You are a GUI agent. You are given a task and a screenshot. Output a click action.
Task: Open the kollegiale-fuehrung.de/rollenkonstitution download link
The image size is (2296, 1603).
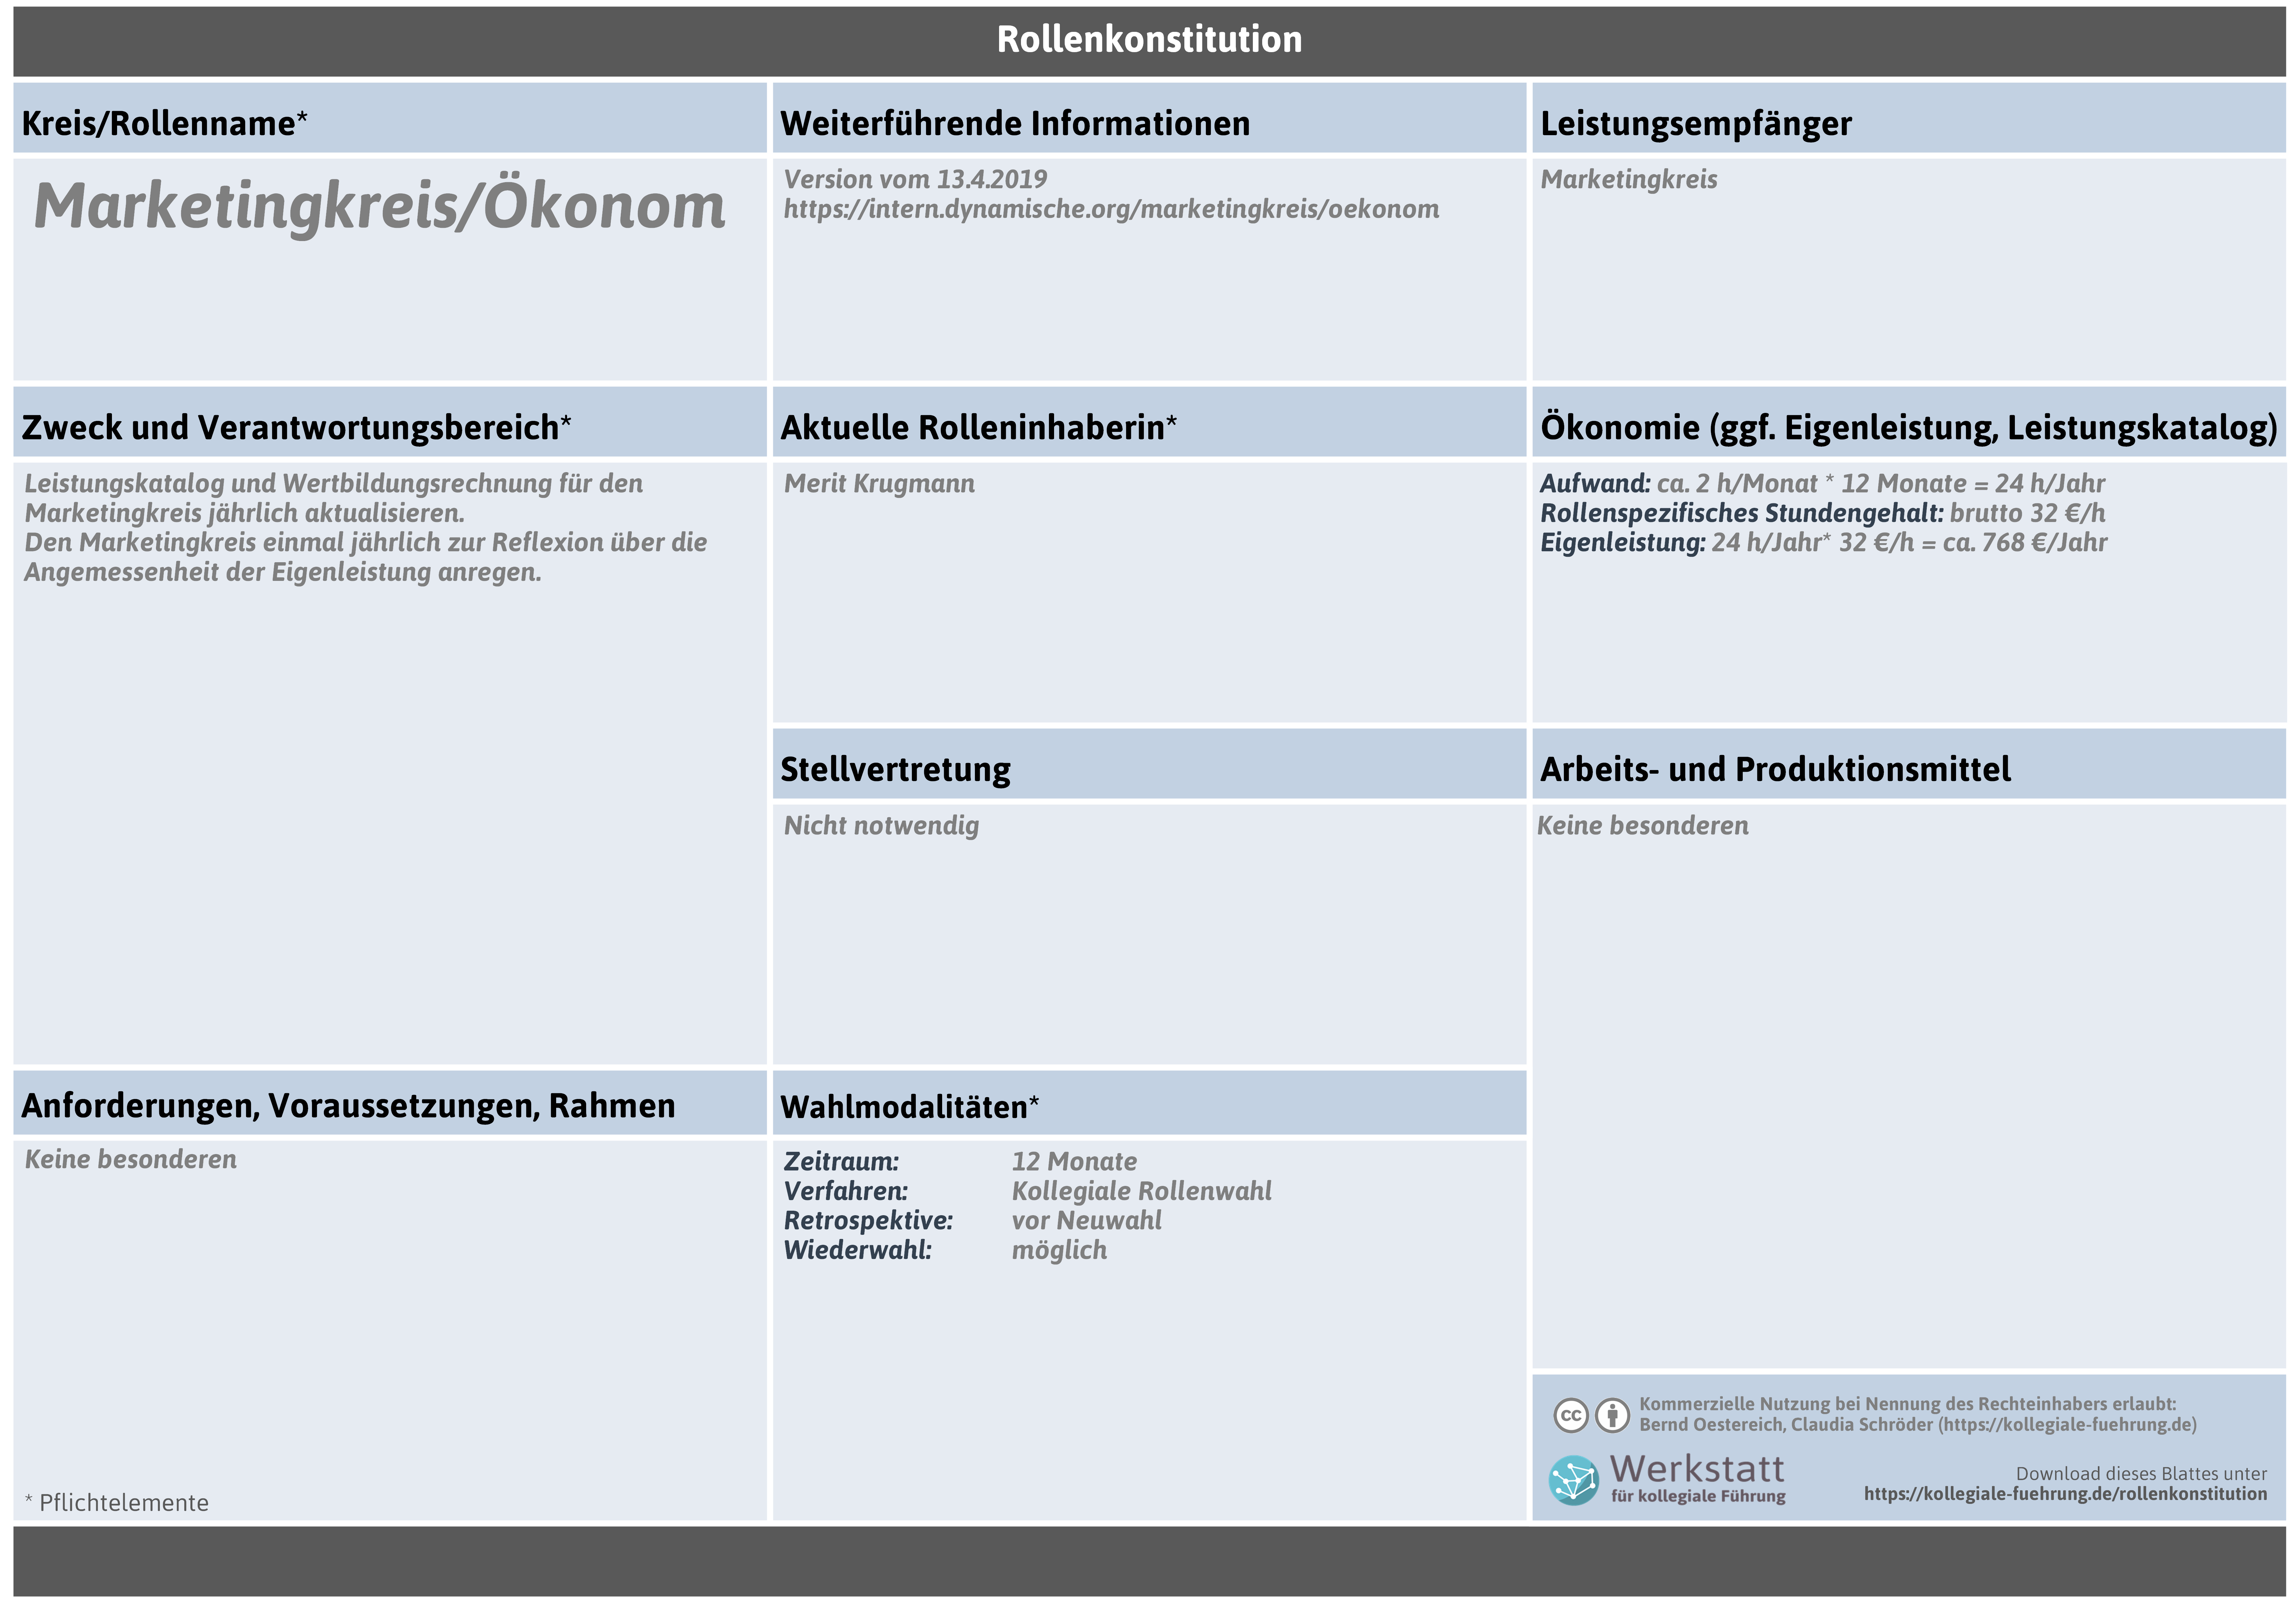pyautogui.click(x=2065, y=1494)
